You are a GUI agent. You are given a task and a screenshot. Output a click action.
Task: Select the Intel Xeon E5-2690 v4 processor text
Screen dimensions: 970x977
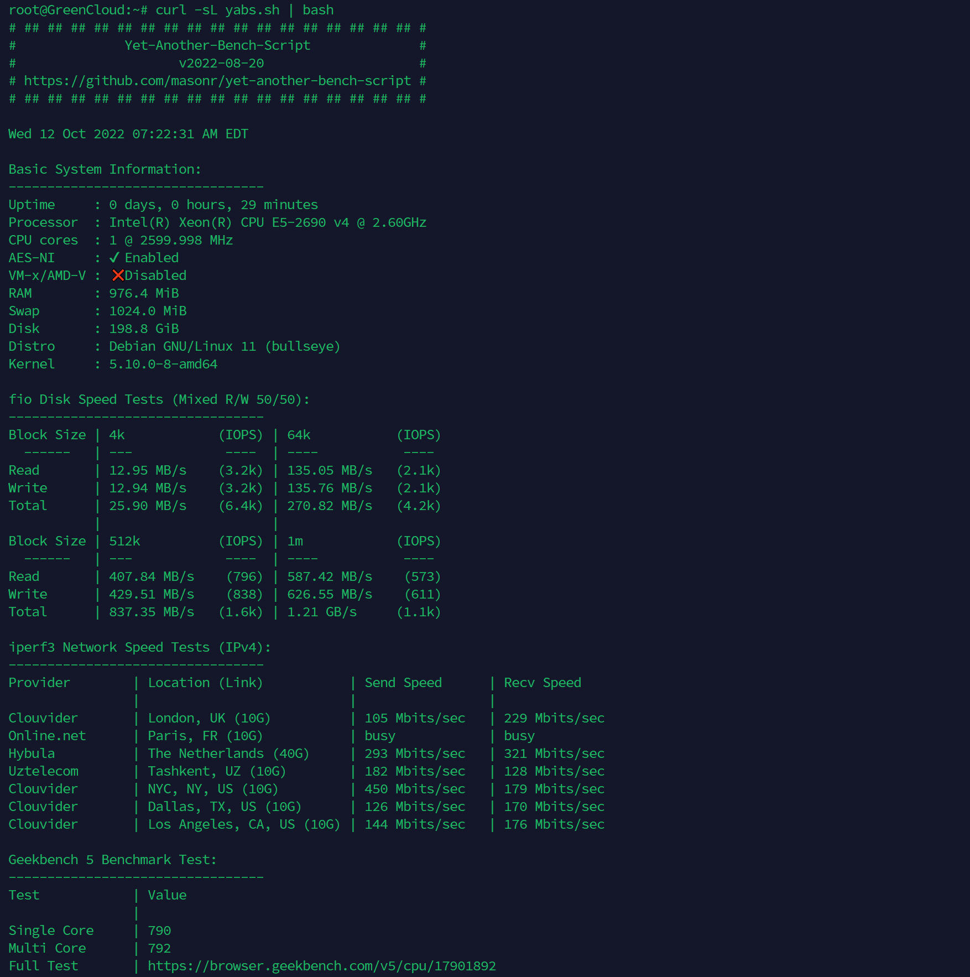(x=268, y=222)
